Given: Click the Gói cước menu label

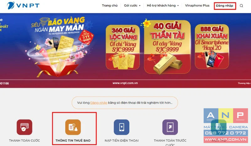Looking at the screenshot, I should pos(131,5).
